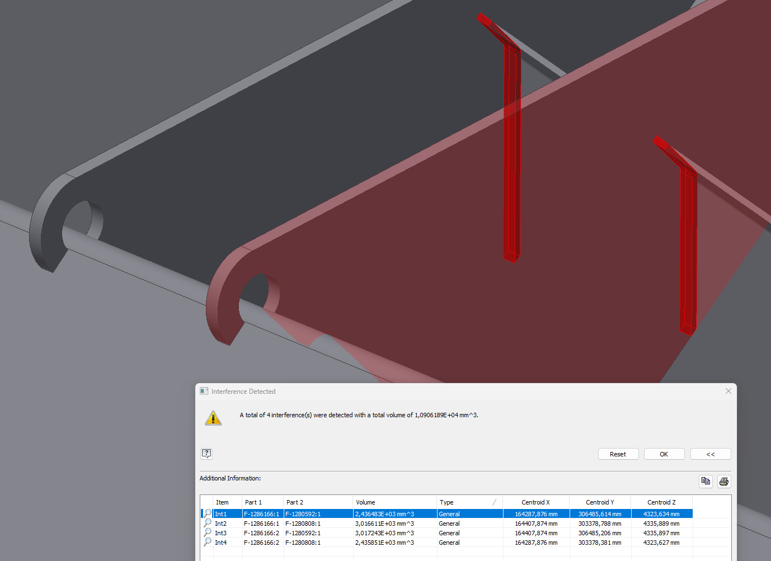771x561 pixels.
Task: Print the interference report via printer icon
Action: coord(723,481)
